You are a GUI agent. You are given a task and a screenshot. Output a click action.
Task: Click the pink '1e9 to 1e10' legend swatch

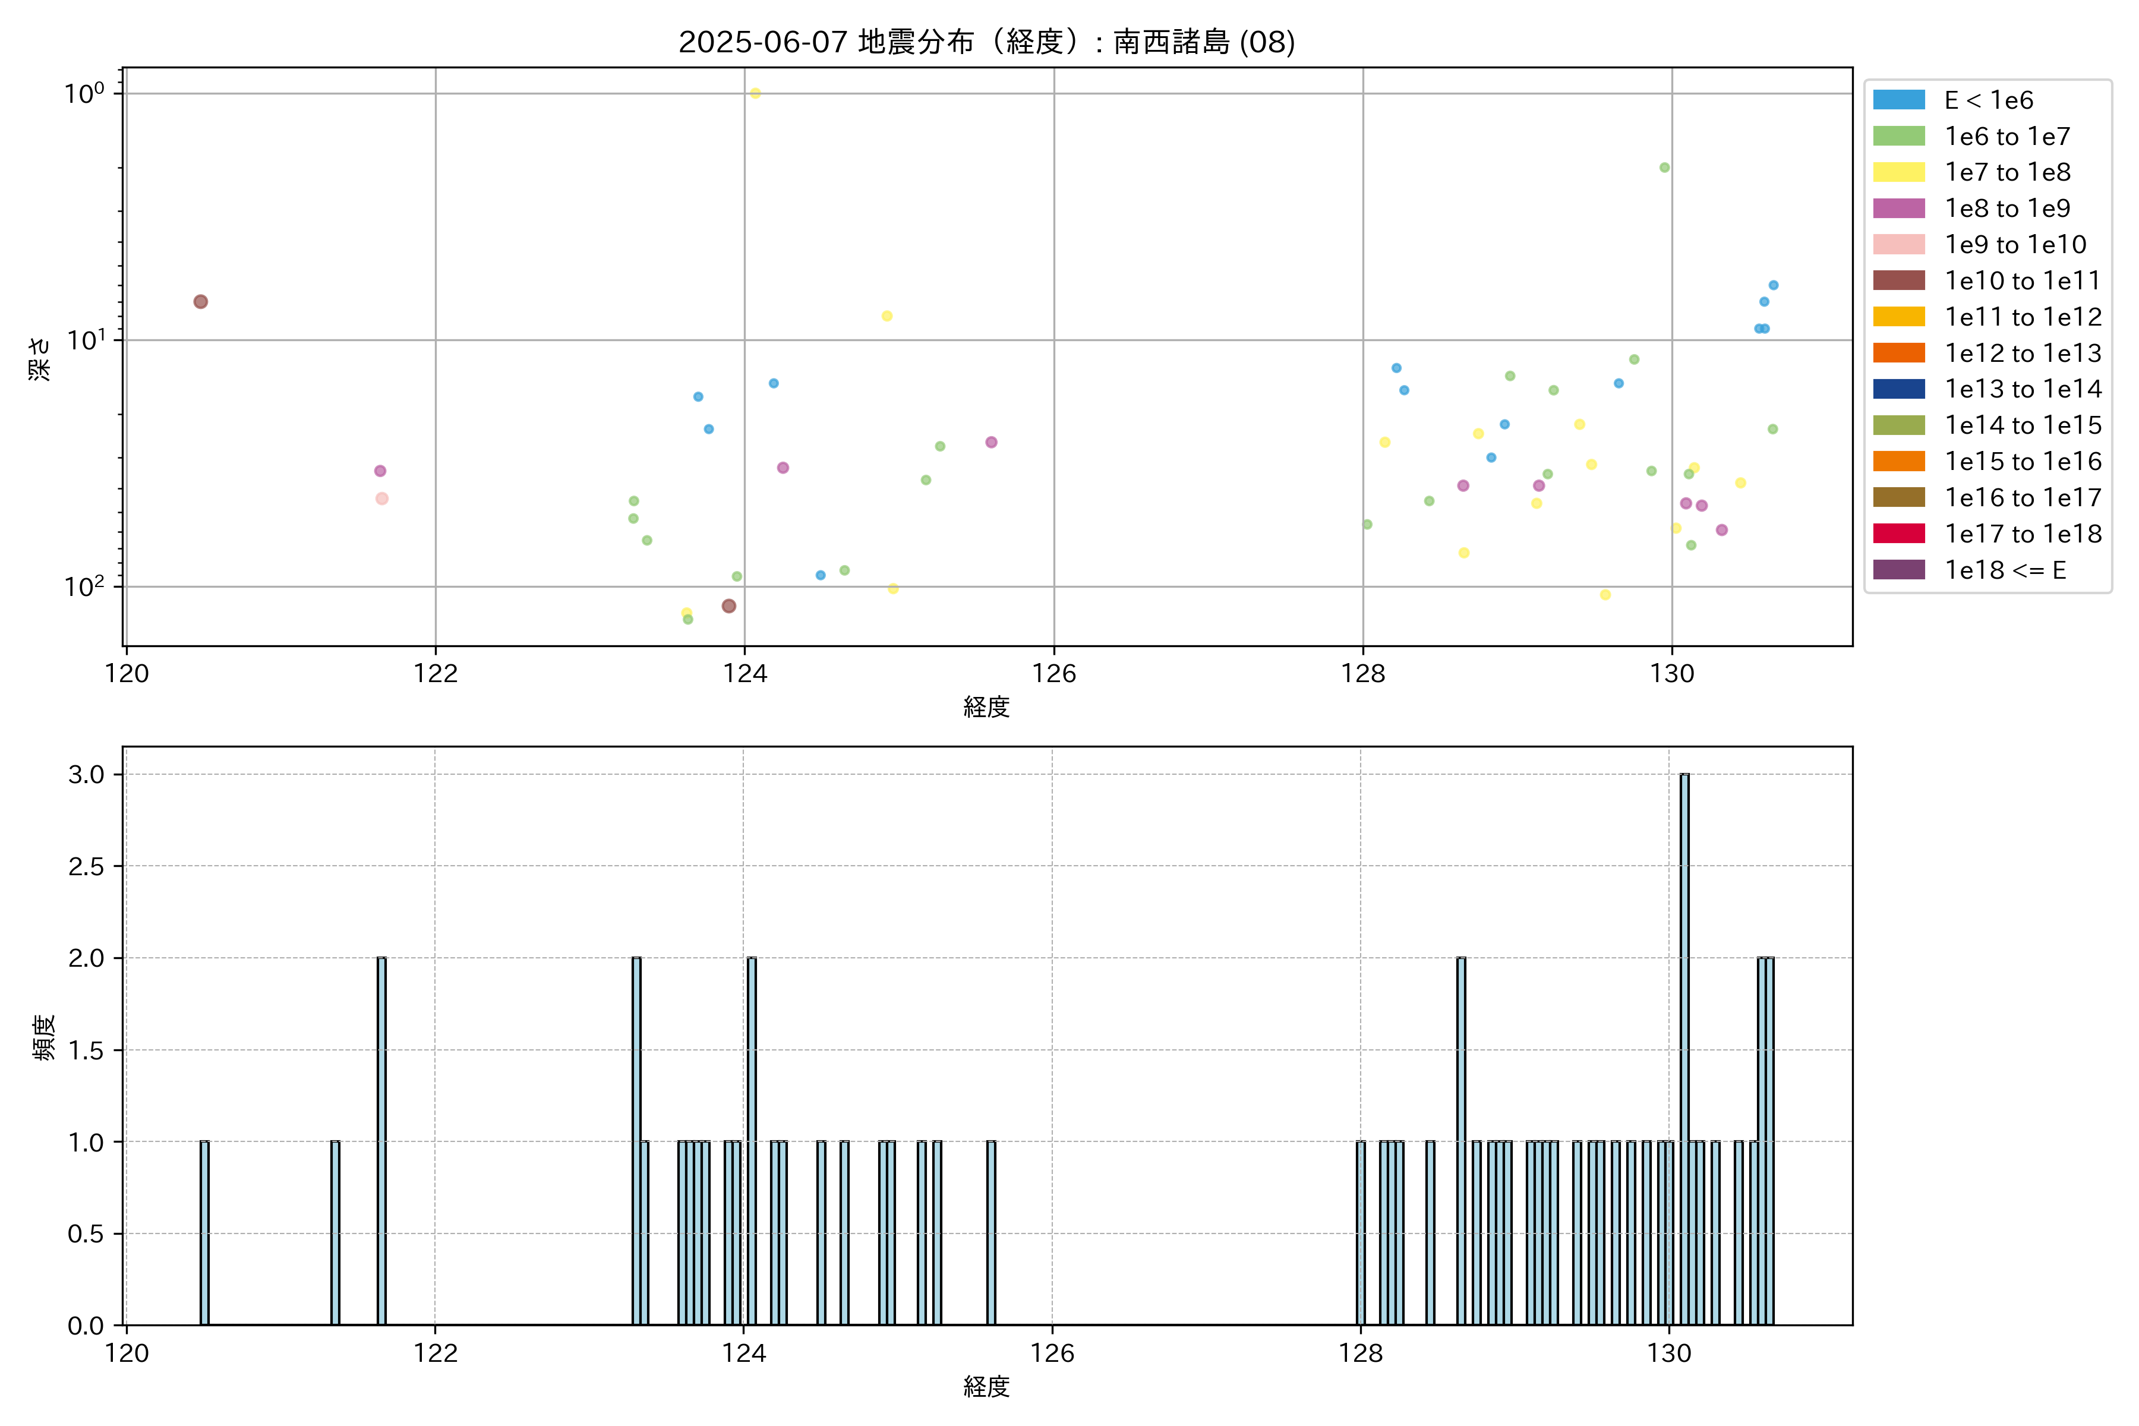1898,245
